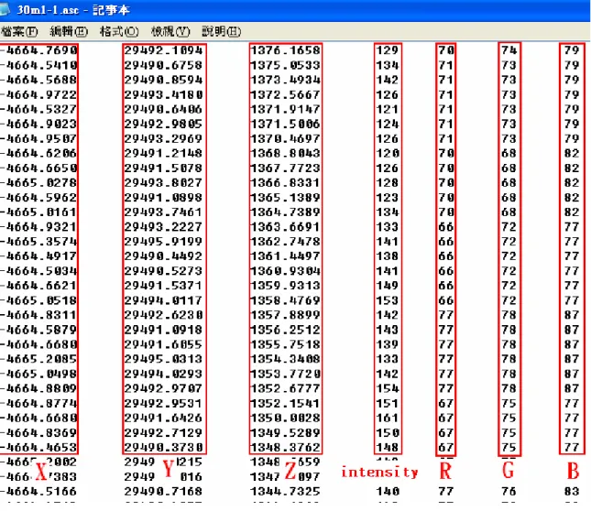
Task: Click the Y value 29490.5273
Action: pos(164,271)
